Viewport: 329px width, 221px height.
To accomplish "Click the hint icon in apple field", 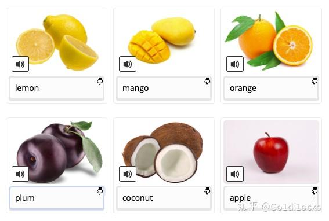I will pyautogui.click(x=314, y=191).
